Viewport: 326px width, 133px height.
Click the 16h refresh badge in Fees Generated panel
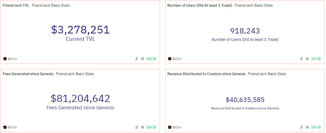151,127
